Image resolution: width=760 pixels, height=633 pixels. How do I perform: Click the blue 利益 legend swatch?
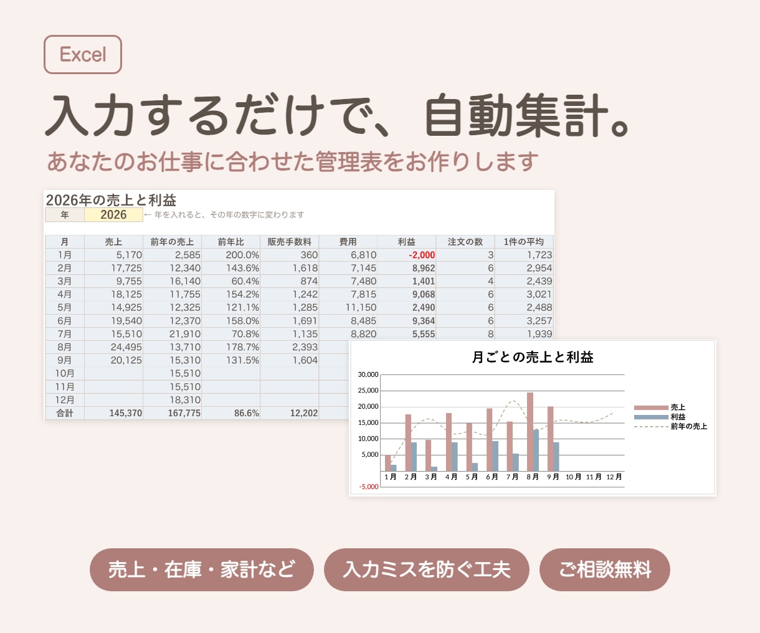pos(651,417)
